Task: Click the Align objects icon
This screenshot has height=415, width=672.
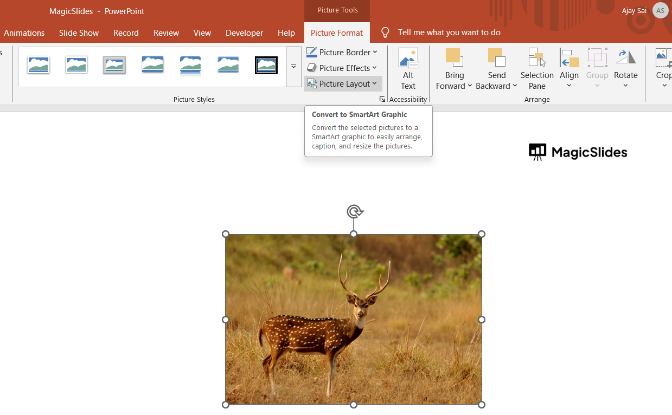Action: (x=569, y=59)
